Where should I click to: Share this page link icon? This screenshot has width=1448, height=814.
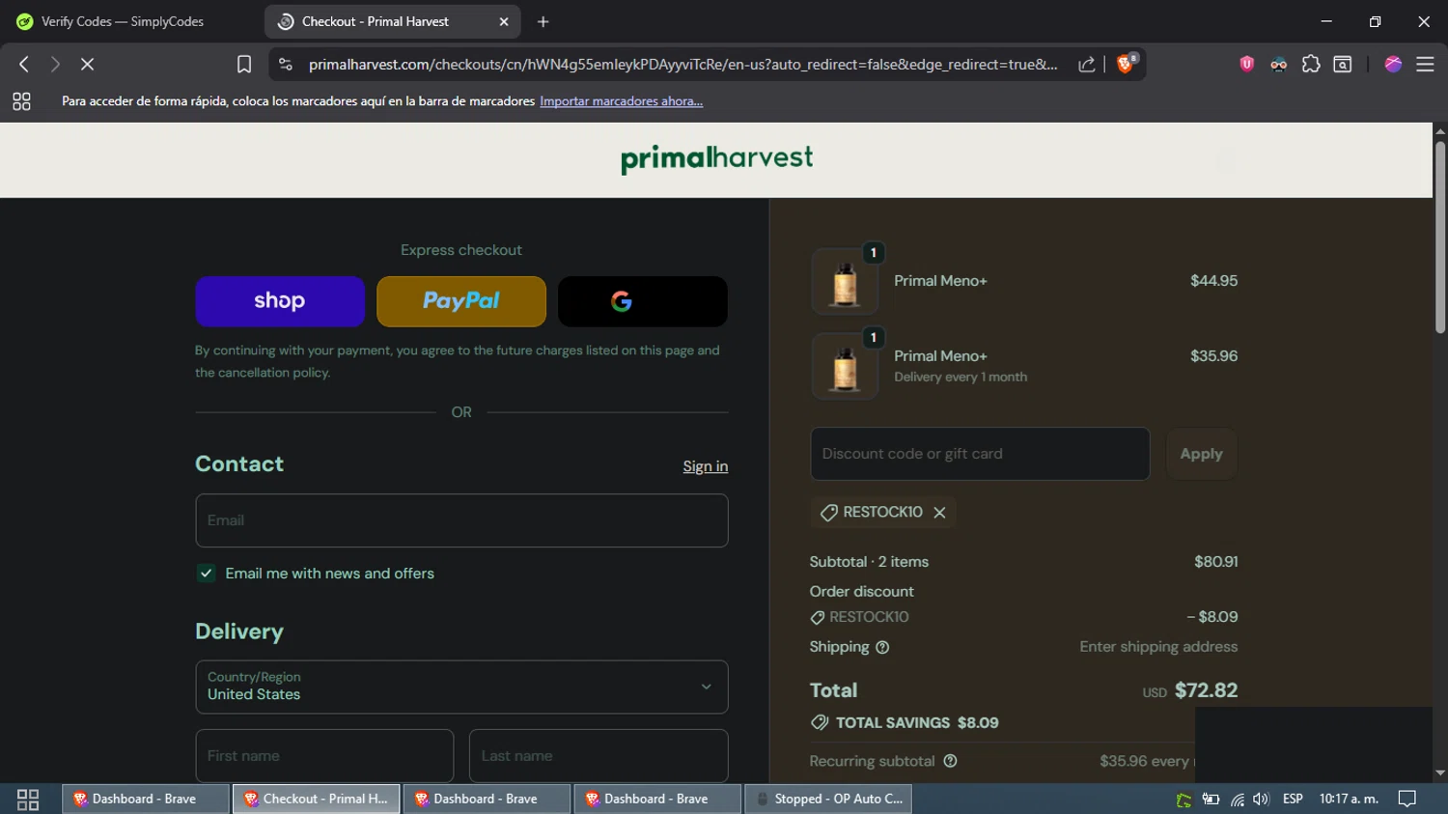point(1087,64)
